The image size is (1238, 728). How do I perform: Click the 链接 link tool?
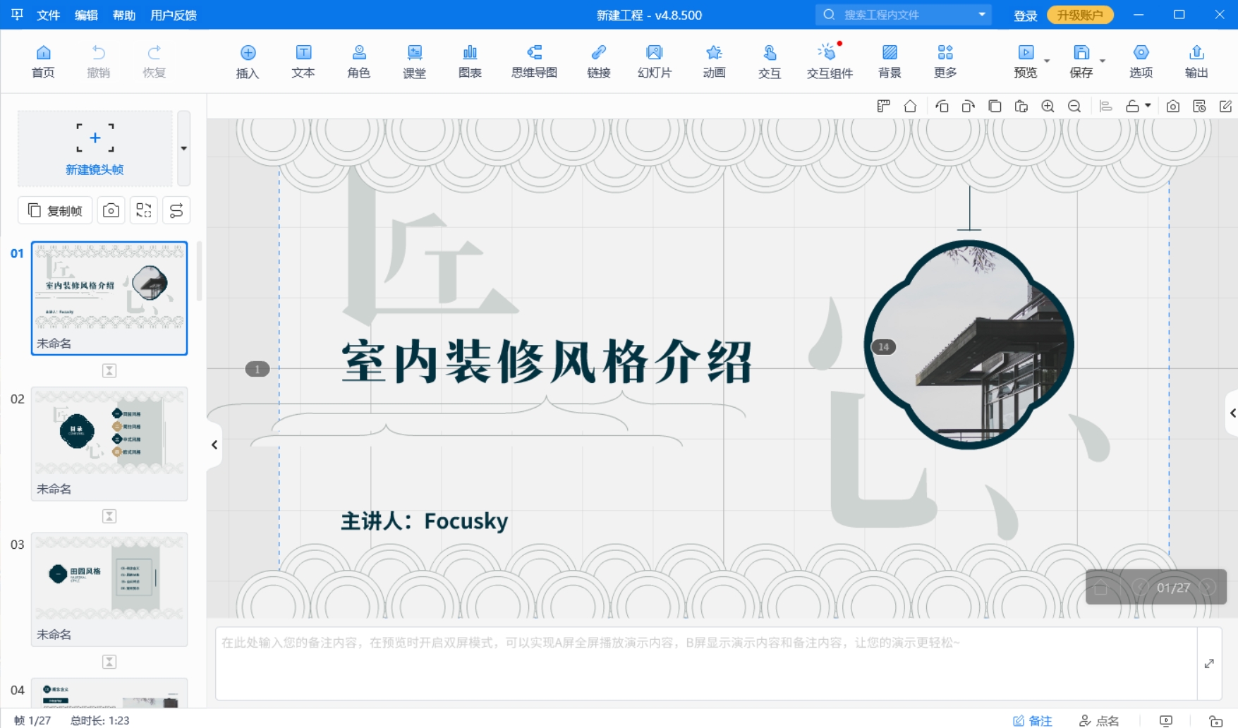(598, 61)
